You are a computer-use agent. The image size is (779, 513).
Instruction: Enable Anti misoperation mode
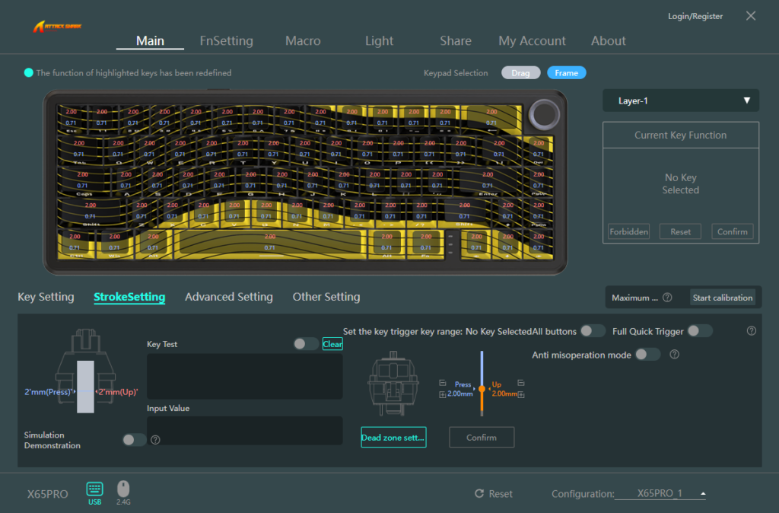click(647, 355)
